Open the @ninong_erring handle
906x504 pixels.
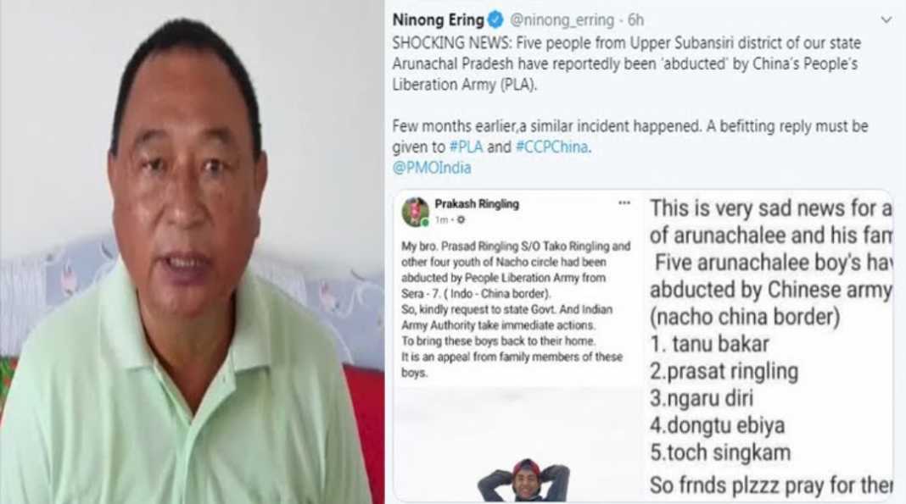click(x=562, y=20)
